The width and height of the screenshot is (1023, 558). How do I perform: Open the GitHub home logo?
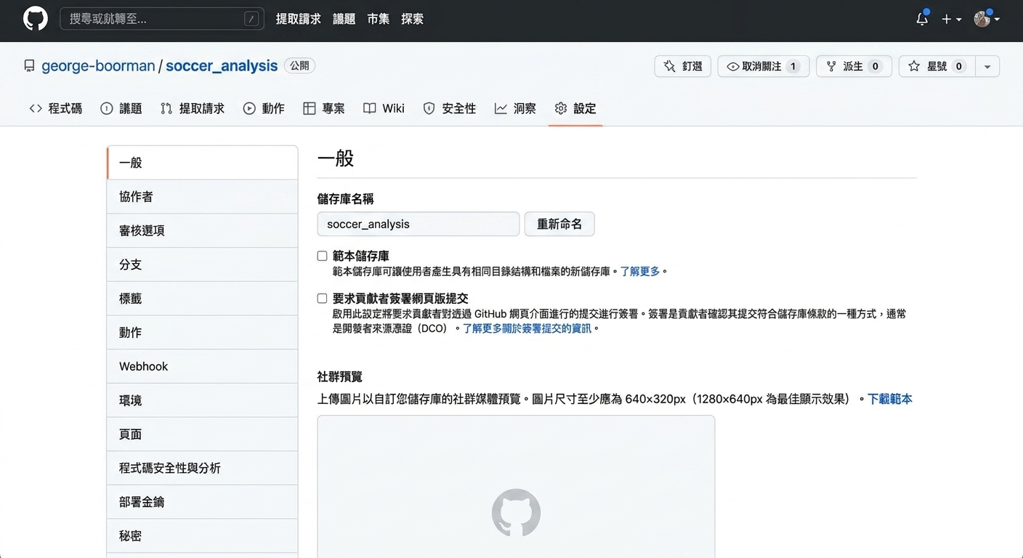[36, 19]
